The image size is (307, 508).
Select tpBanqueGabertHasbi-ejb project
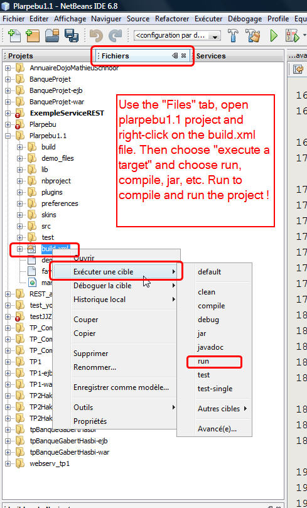[x=68, y=441]
